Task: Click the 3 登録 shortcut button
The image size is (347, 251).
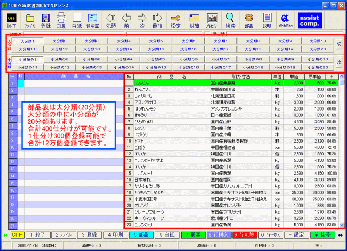Action: pyautogui.click(x=90, y=235)
